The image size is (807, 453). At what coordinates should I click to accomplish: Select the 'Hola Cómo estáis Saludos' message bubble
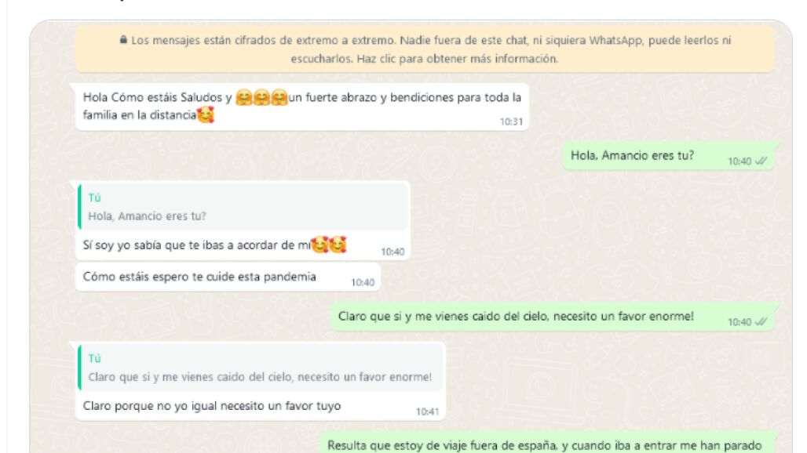tap(302, 107)
